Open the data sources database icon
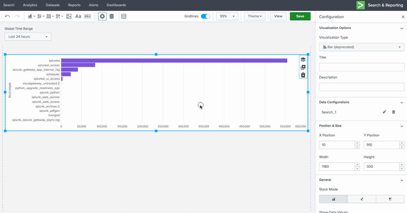Screen dimensions: 407x213 pyautogui.click(x=112, y=16)
